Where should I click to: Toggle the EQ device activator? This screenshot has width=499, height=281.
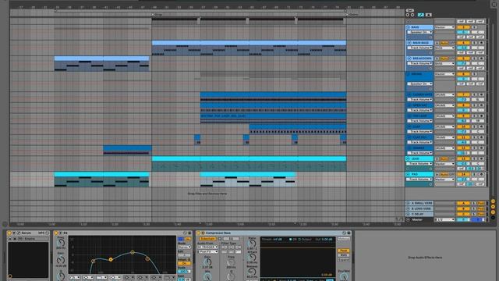point(56,233)
